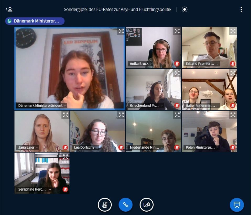The height and width of the screenshot is (215, 251).
Task: Expand the Lea Dortschy name dropdown
Action: point(97,148)
